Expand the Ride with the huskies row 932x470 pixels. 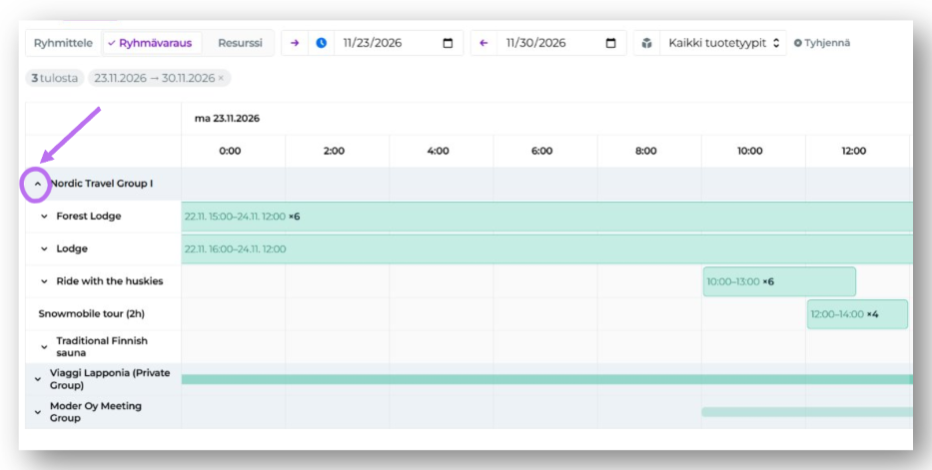click(x=44, y=281)
